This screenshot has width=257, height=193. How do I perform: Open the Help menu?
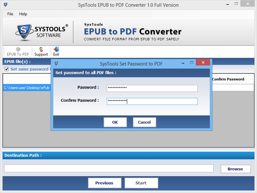click(x=23, y=14)
